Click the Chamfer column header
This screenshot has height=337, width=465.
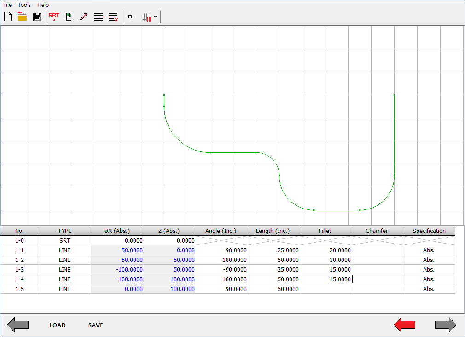click(377, 231)
